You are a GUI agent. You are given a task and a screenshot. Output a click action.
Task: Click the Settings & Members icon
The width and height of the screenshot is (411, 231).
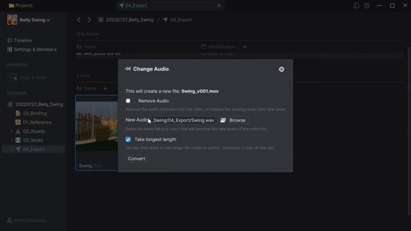point(10,49)
